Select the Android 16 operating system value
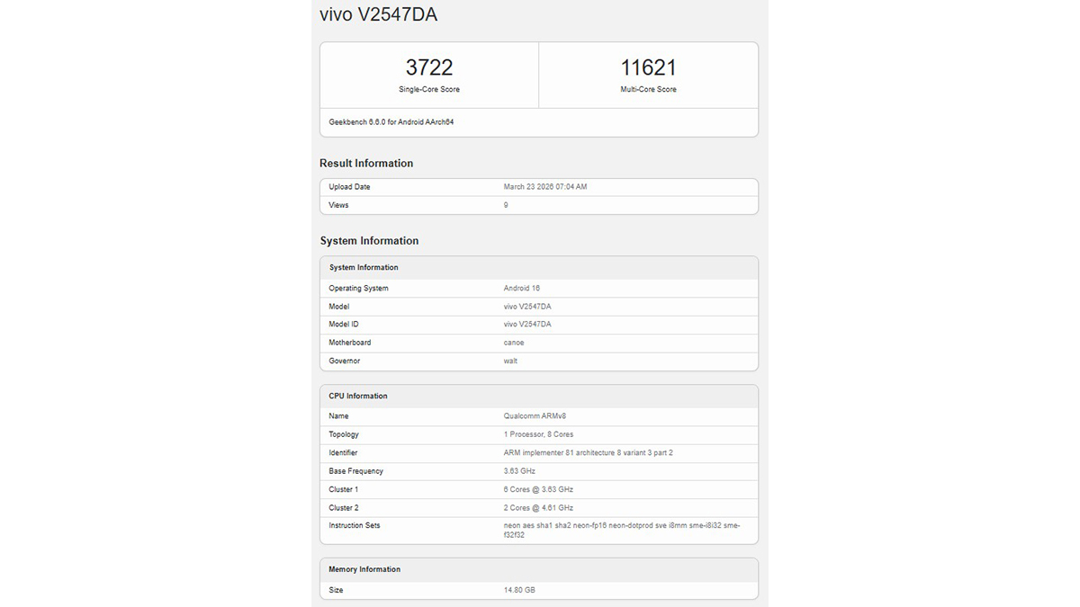The image size is (1080, 607). pos(522,288)
